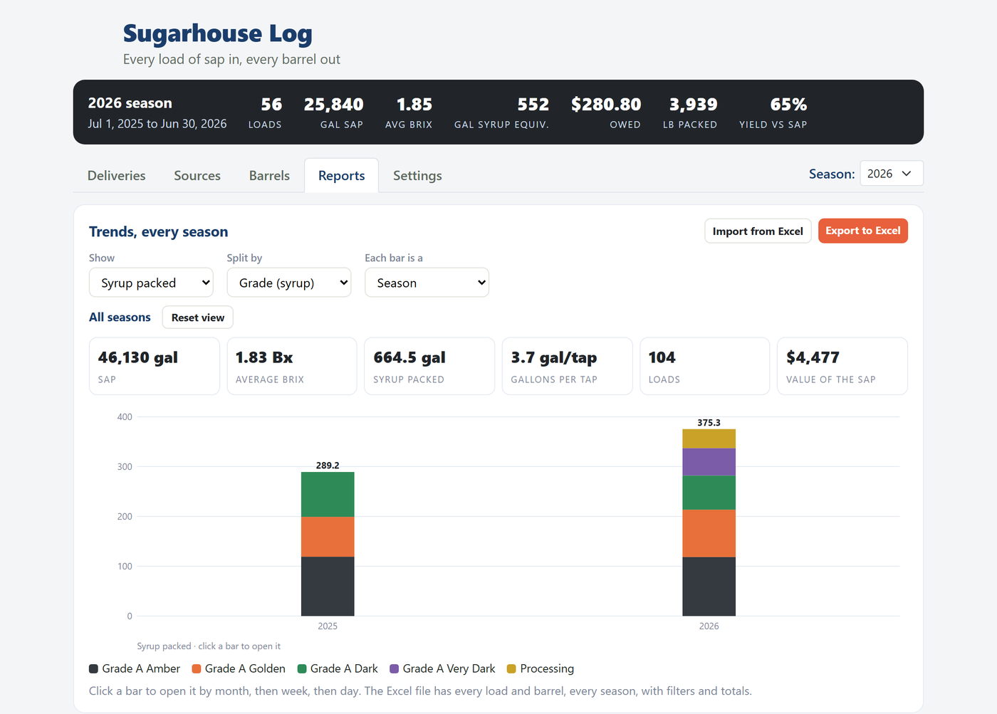Open the Season 2026 dropdown
The image size is (997, 714).
tap(892, 174)
